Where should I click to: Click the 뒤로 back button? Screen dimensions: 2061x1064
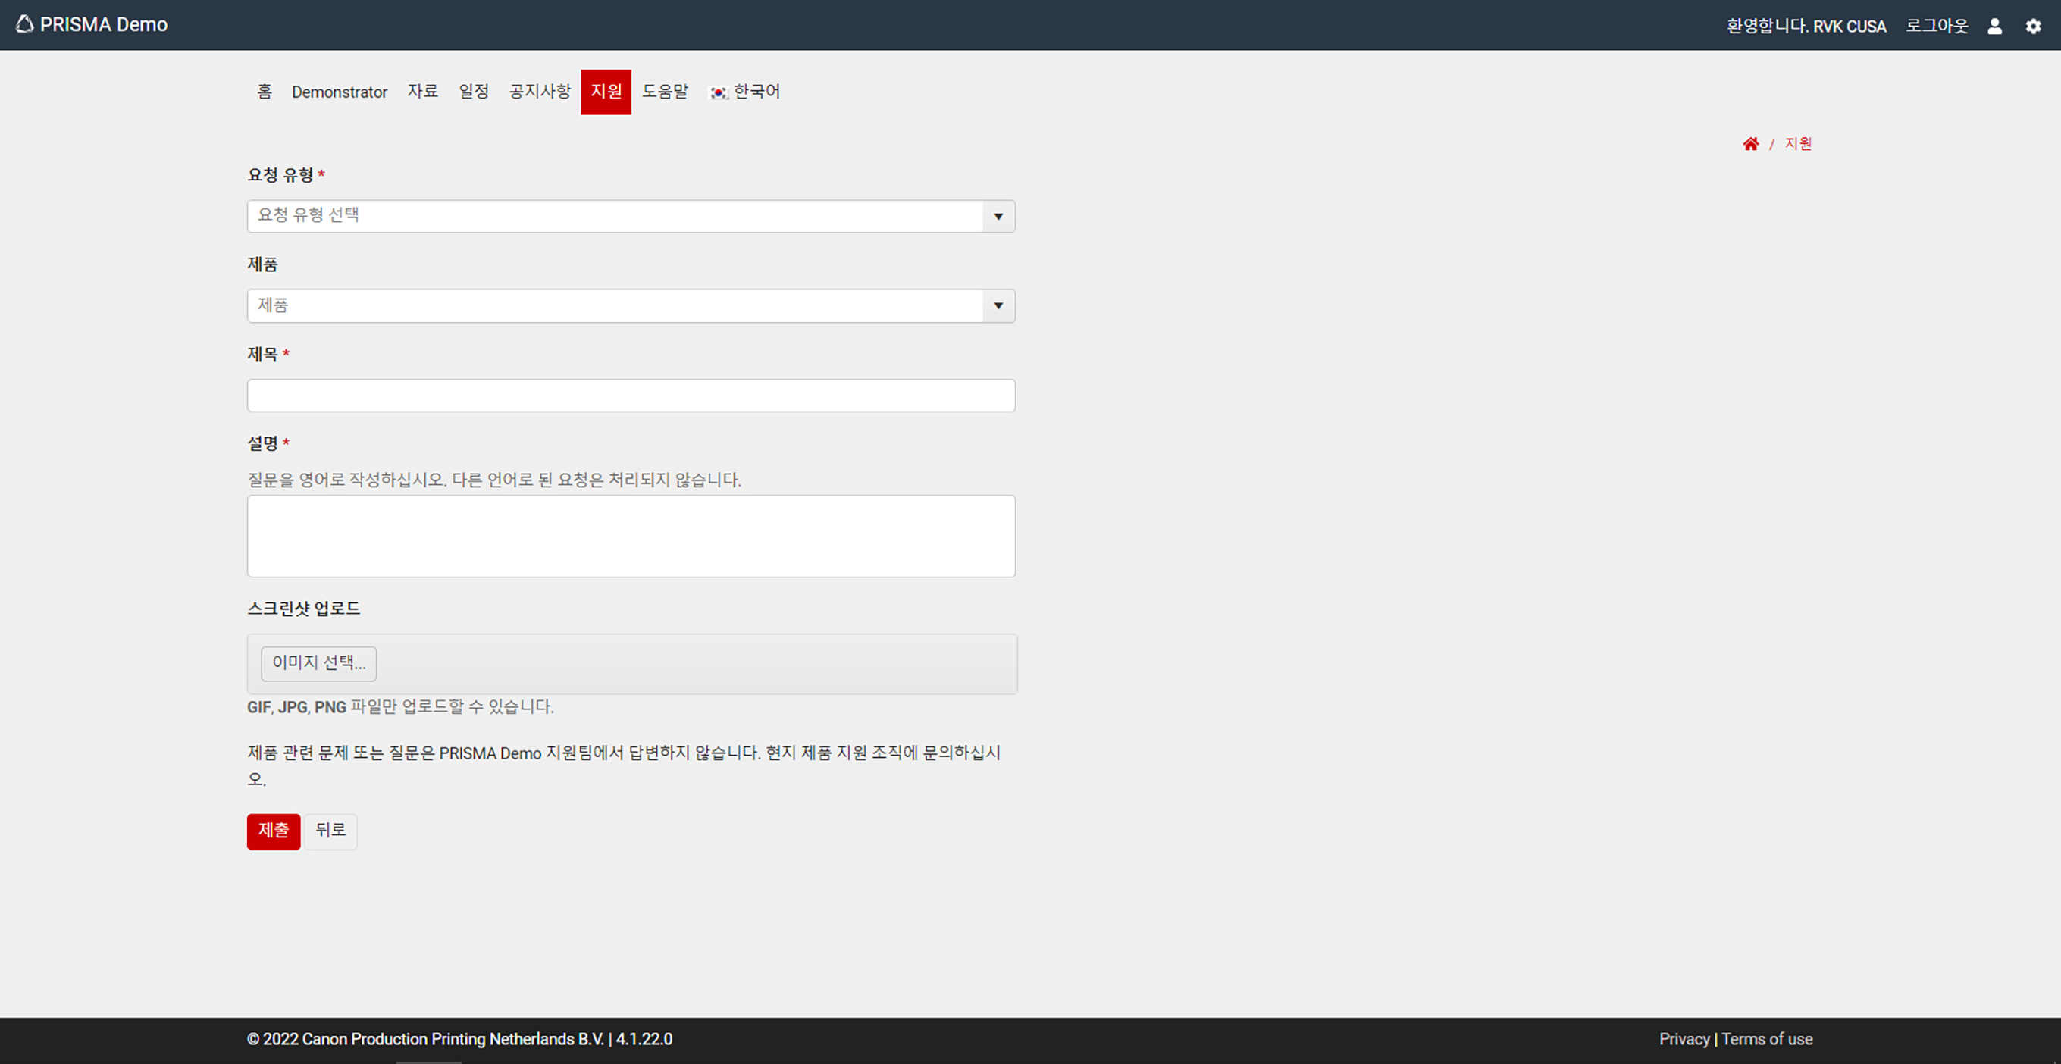coord(330,831)
